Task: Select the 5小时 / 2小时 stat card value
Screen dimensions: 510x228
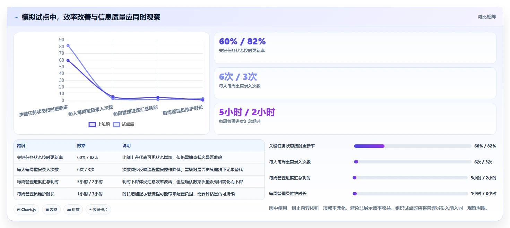Action: 247,112
